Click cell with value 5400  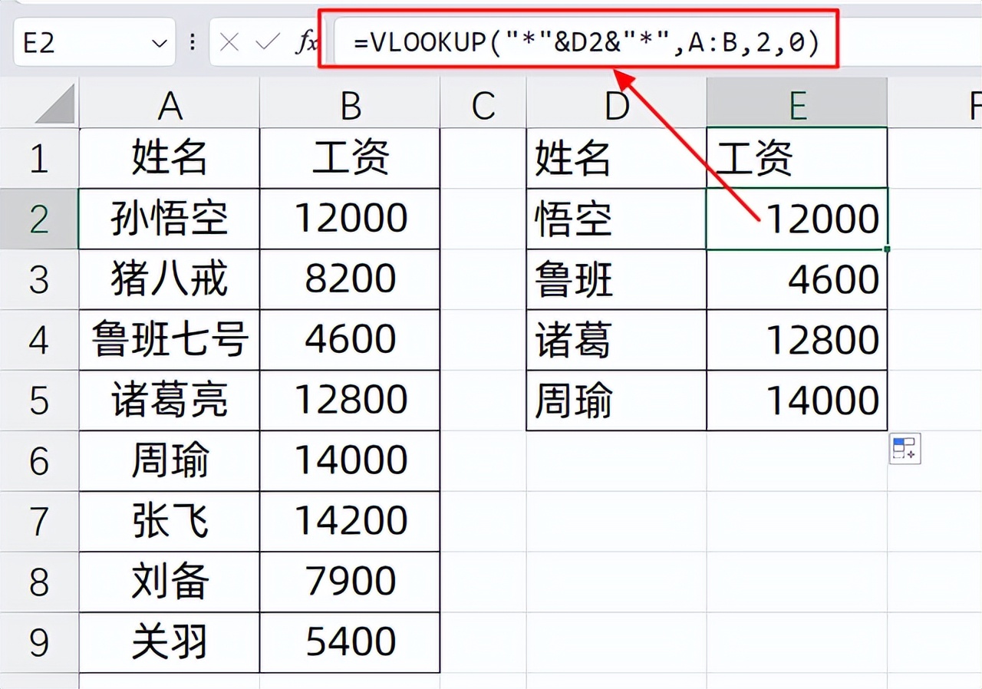pos(351,642)
